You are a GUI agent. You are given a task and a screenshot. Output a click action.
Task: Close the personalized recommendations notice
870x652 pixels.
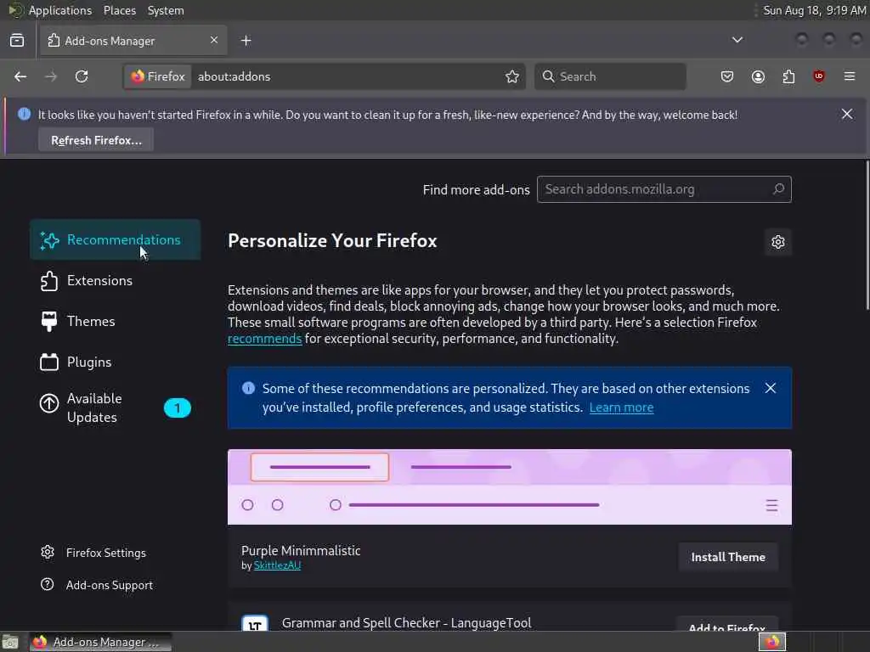click(x=770, y=388)
